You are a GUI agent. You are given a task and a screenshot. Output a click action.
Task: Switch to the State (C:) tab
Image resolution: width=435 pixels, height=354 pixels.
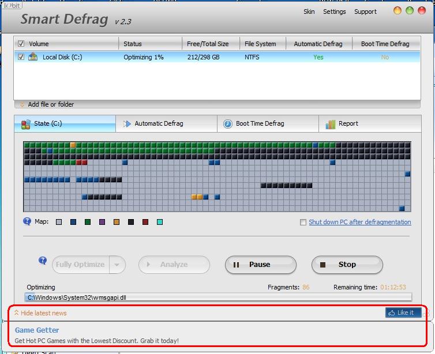pos(65,123)
